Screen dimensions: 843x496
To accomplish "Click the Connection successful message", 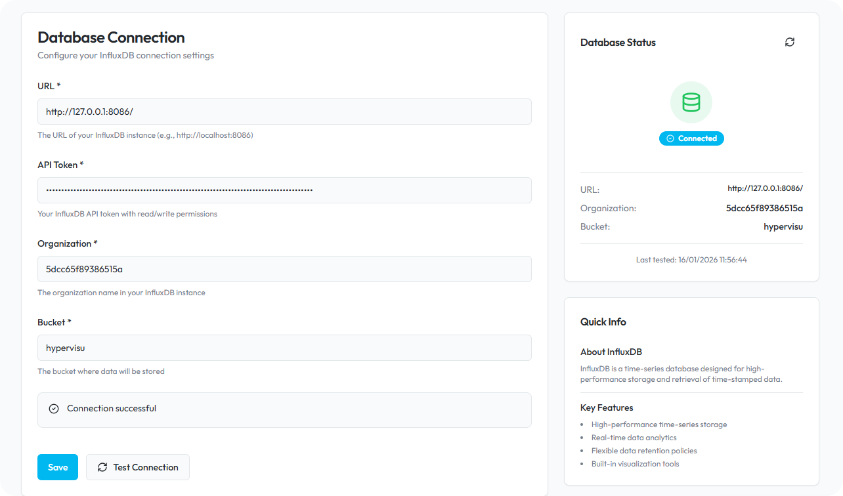I will (x=112, y=408).
